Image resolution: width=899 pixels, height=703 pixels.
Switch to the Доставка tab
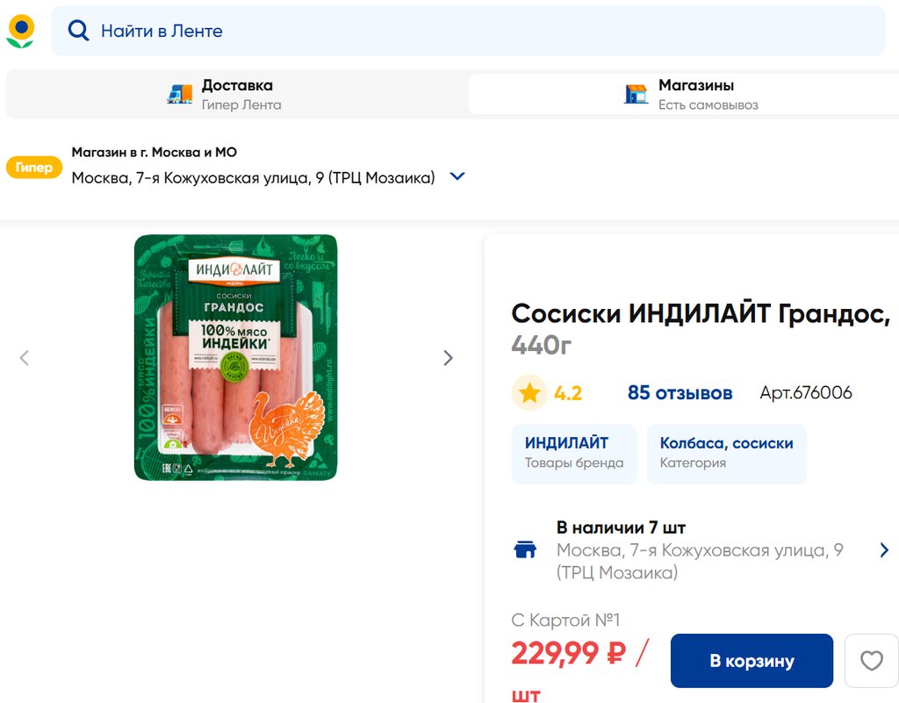237,95
